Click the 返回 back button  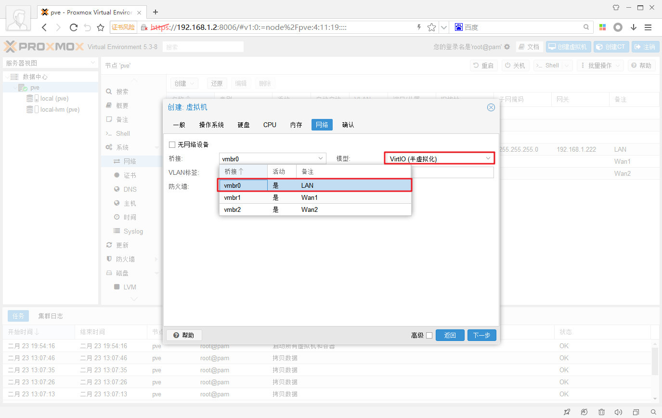[450, 335]
